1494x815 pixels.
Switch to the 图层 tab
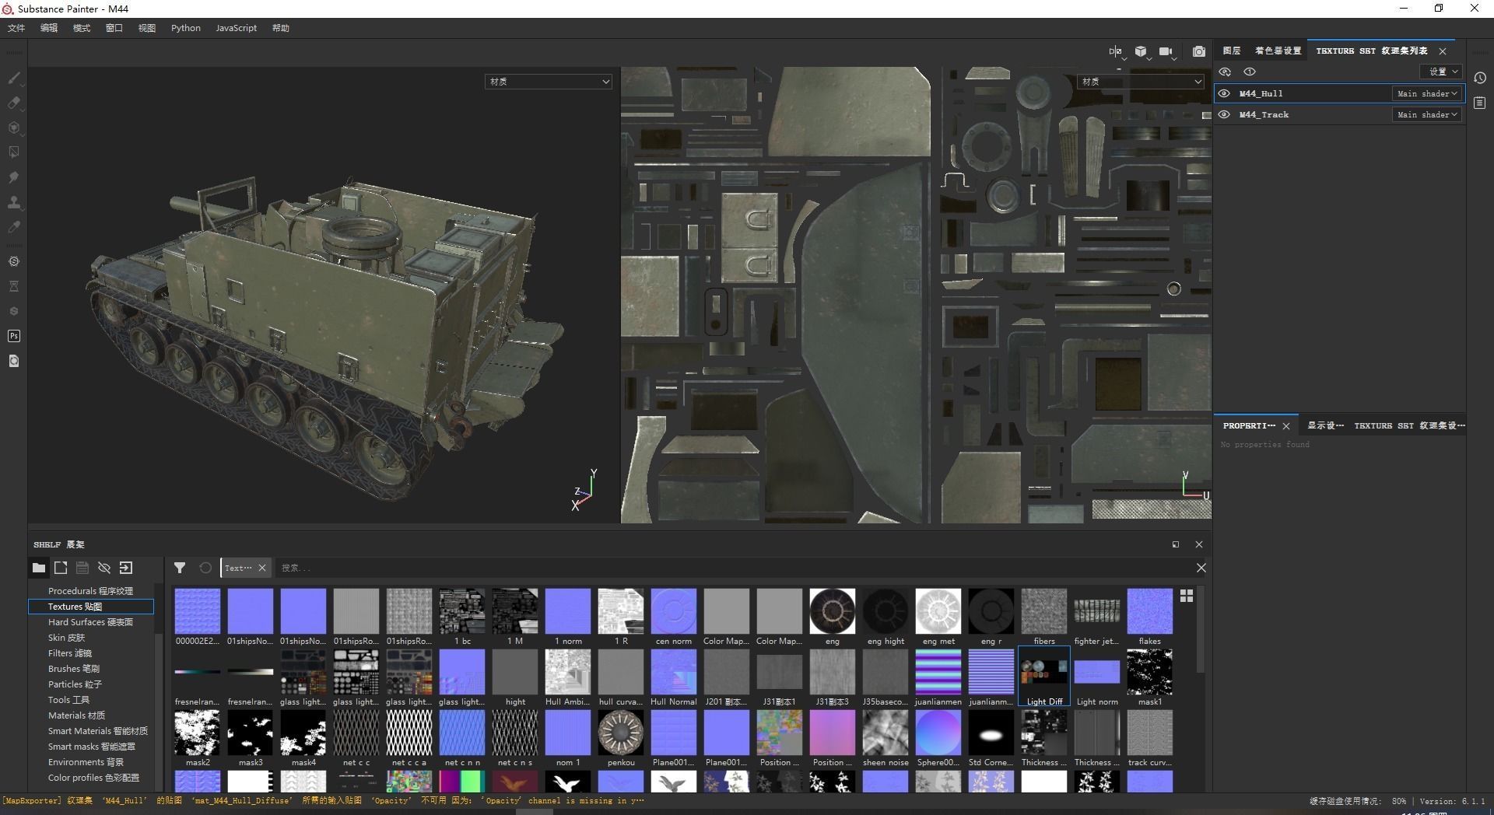tap(1232, 51)
